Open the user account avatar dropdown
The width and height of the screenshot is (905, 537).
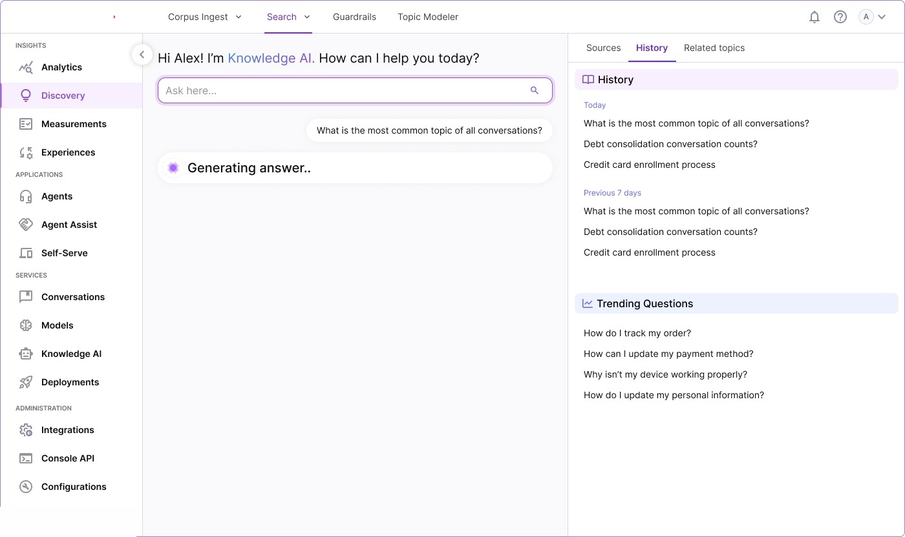[x=872, y=17]
